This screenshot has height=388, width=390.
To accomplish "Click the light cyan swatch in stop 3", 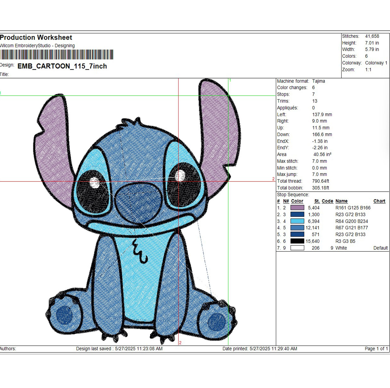I will click(297, 221).
